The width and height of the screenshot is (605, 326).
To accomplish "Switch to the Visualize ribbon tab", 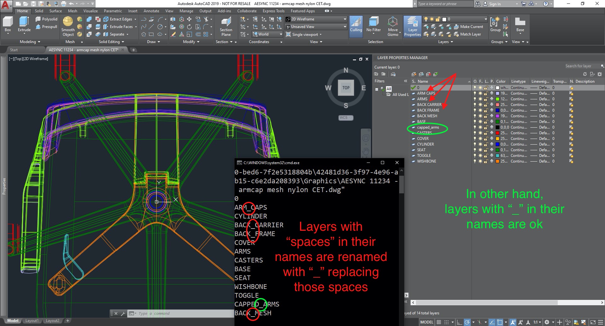I will [90, 11].
